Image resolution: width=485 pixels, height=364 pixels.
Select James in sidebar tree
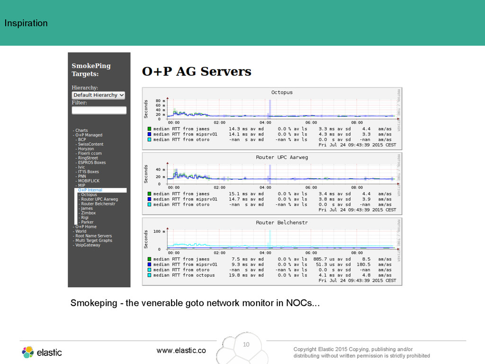(87, 209)
